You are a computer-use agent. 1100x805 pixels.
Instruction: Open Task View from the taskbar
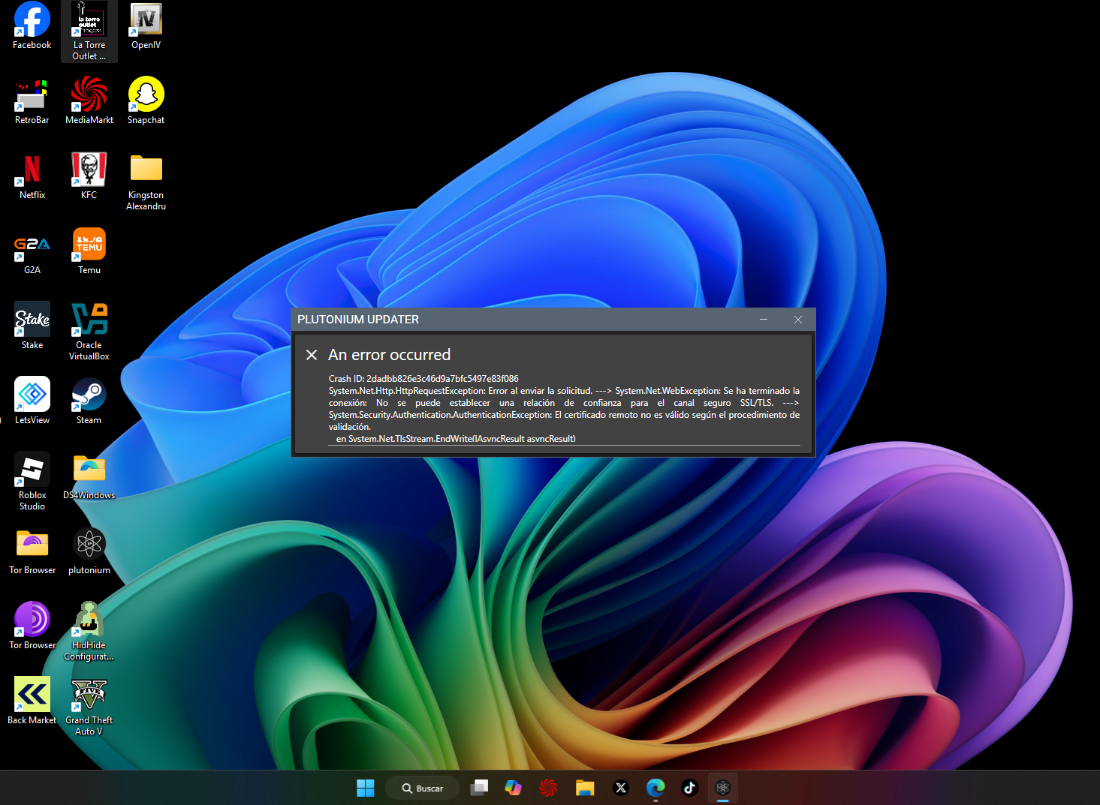pos(479,788)
